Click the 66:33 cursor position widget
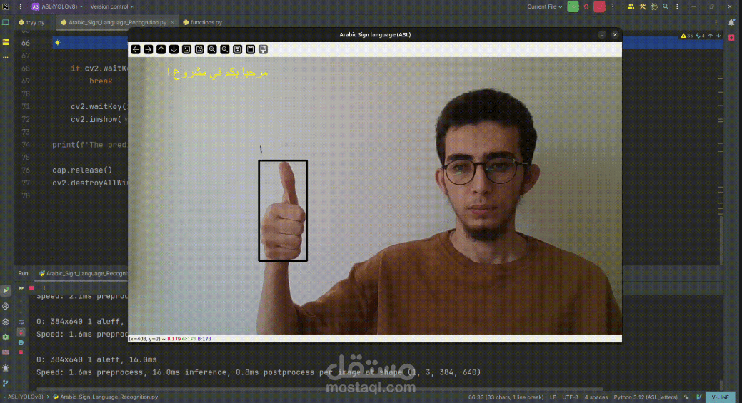The width and height of the screenshot is (742, 403). pos(506,397)
